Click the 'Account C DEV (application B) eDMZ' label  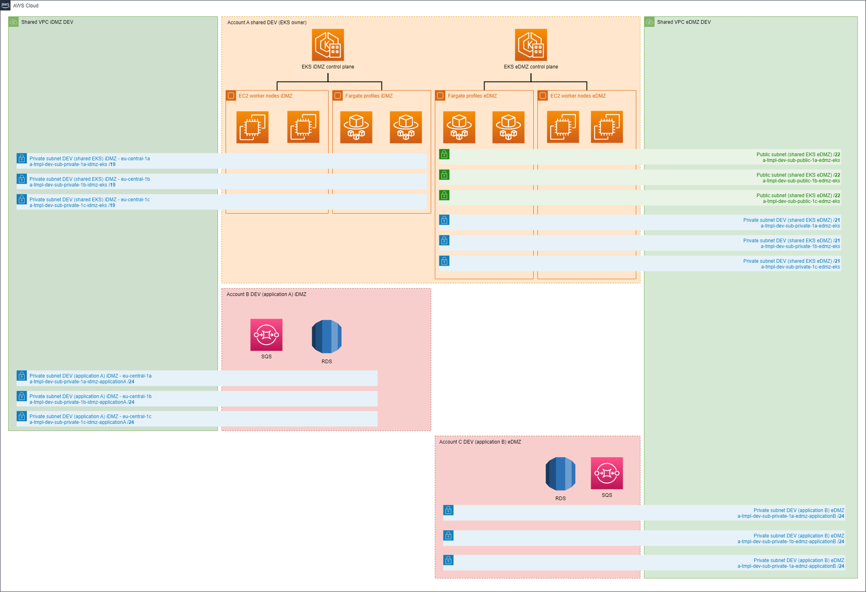[480, 442]
